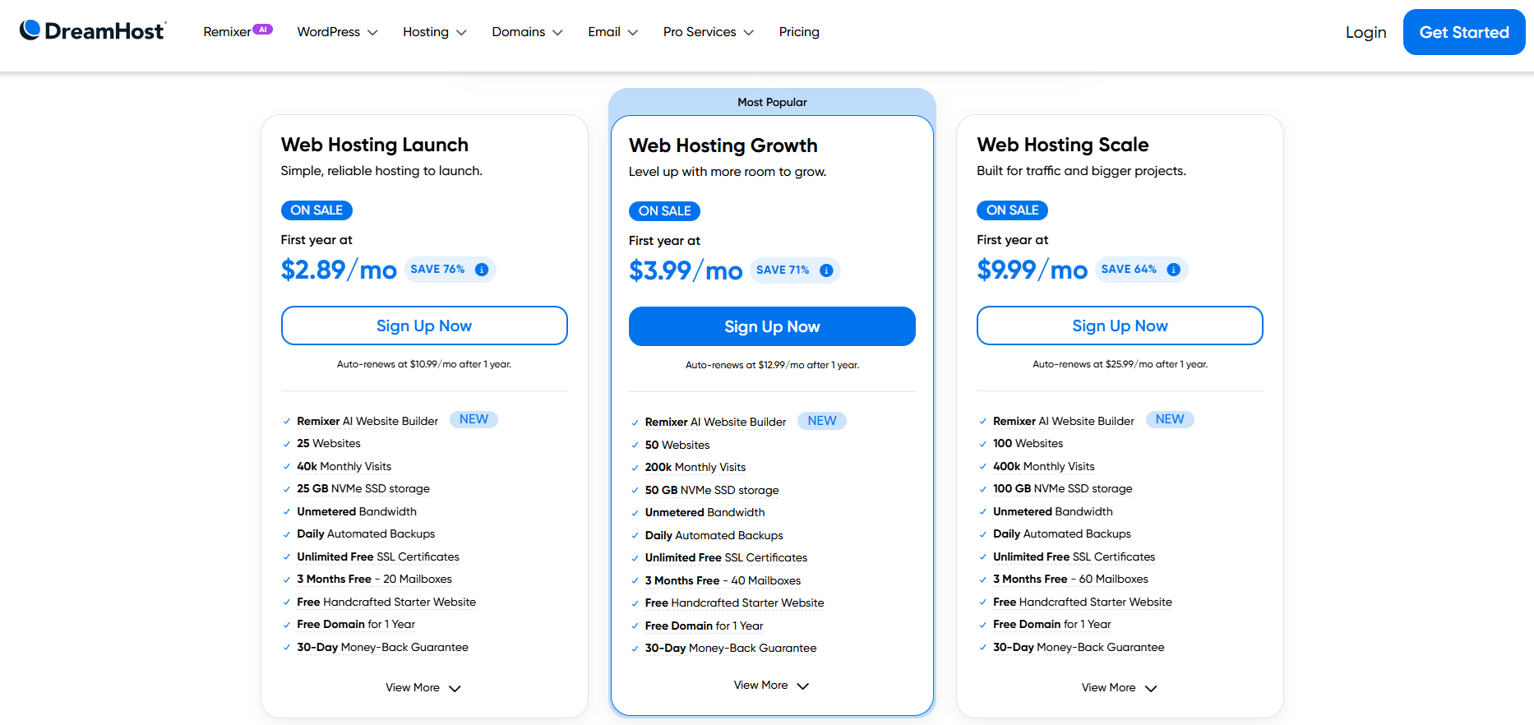Click 'Free Domain for 1 Year' in Scale plan
This screenshot has height=725, width=1534.
pos(1051,624)
